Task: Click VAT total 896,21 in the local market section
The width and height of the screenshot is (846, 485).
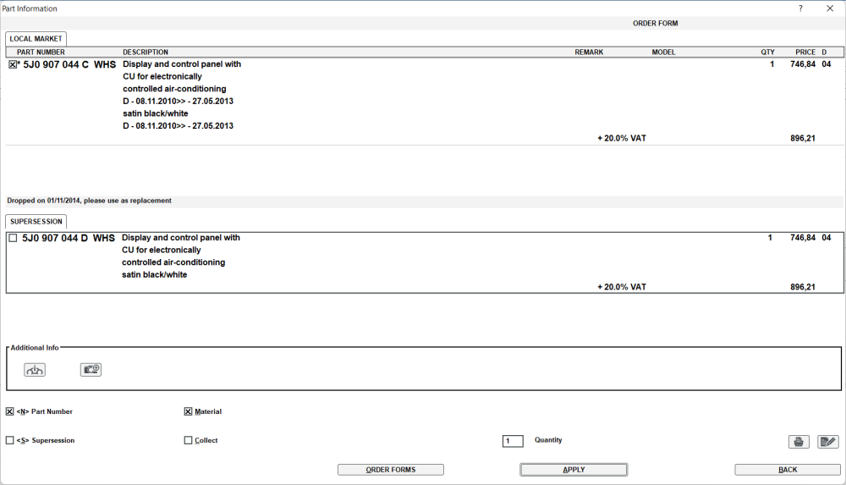Action: (x=803, y=138)
